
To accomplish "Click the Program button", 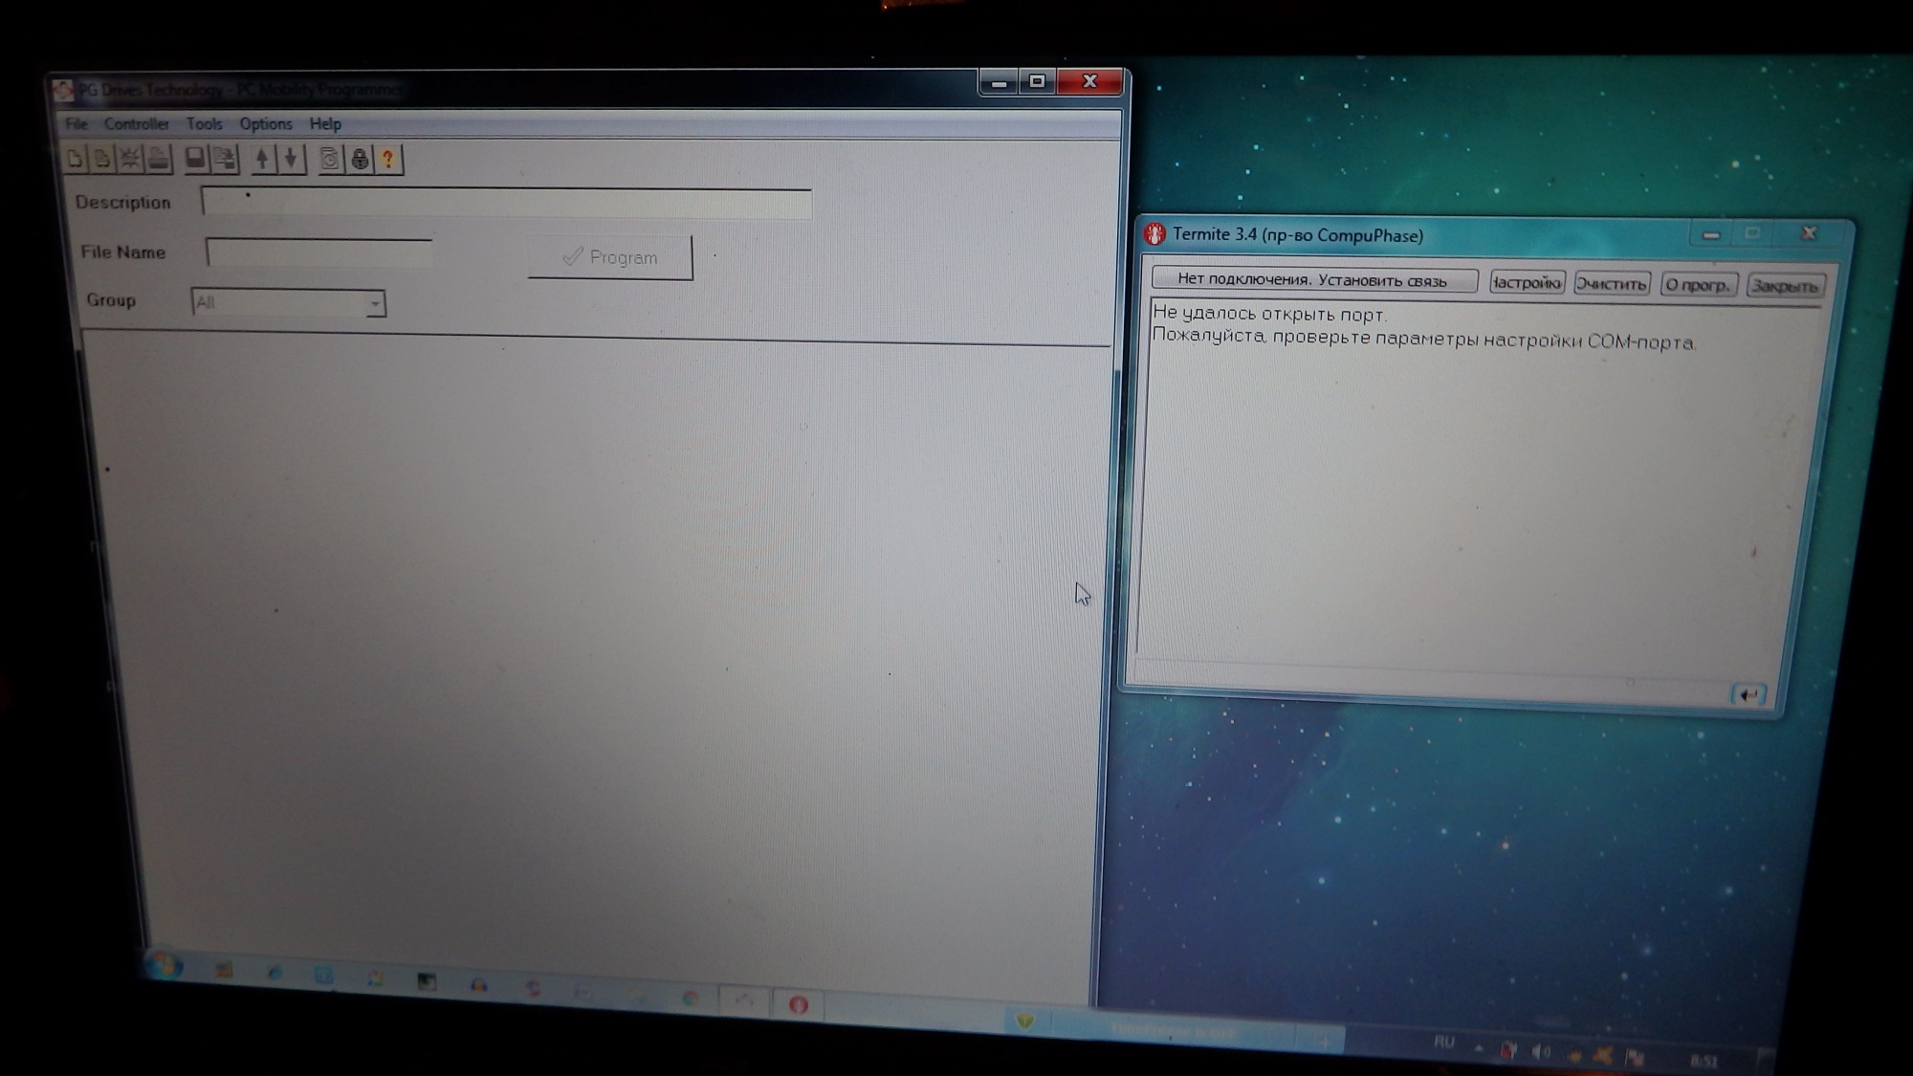I will (x=610, y=257).
